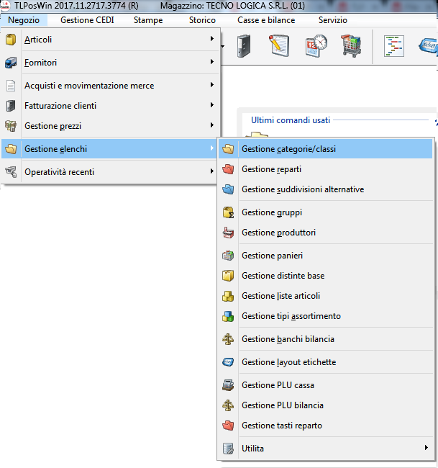Viewport: 438px width, 468px height.
Task: Open the Stampe menu
Action: 148,20
